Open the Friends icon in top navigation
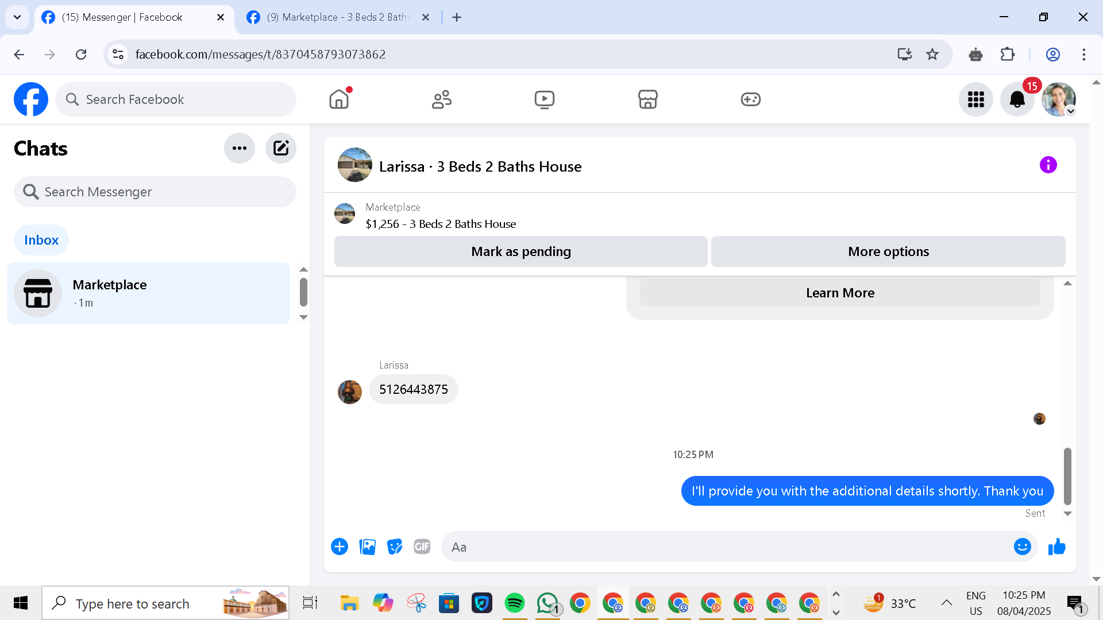1103x620 pixels. [441, 99]
